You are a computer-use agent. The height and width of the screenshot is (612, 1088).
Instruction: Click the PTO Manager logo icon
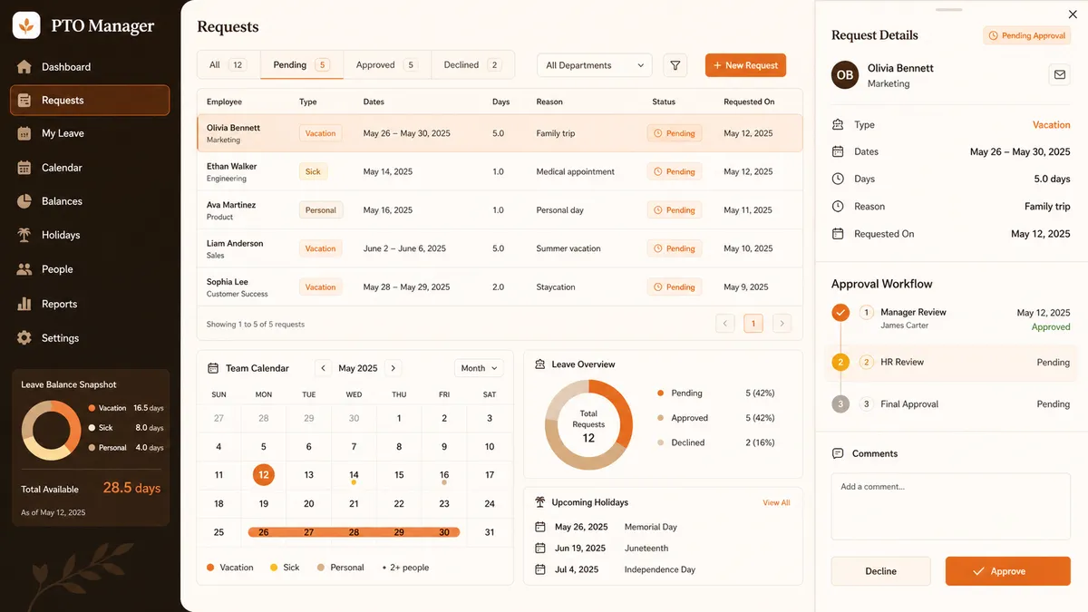tap(25, 25)
